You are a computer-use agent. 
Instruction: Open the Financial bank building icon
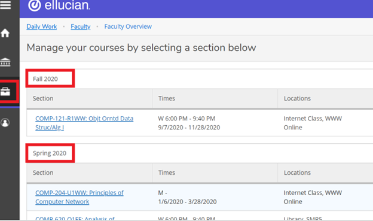click(5, 62)
